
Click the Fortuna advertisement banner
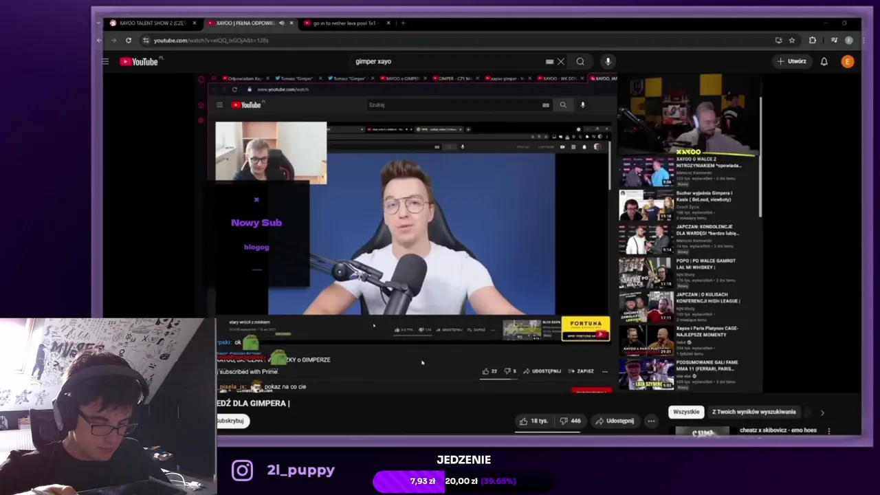tap(586, 329)
